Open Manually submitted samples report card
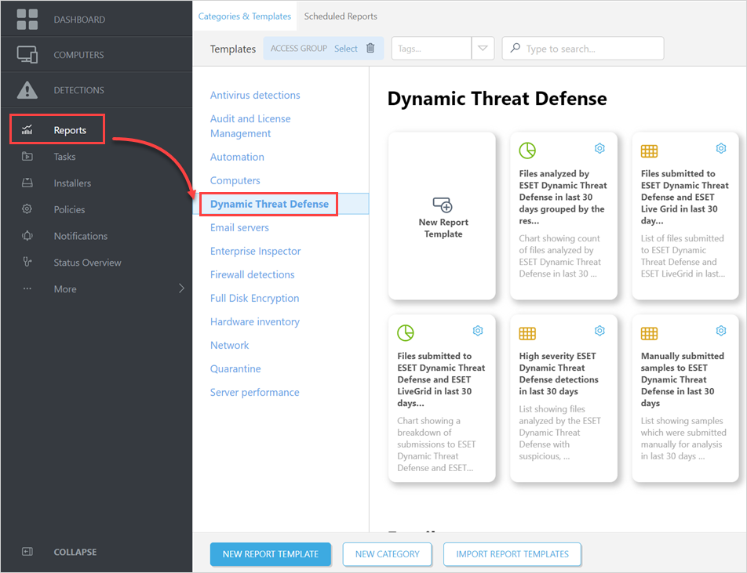The width and height of the screenshot is (747, 573). point(685,398)
